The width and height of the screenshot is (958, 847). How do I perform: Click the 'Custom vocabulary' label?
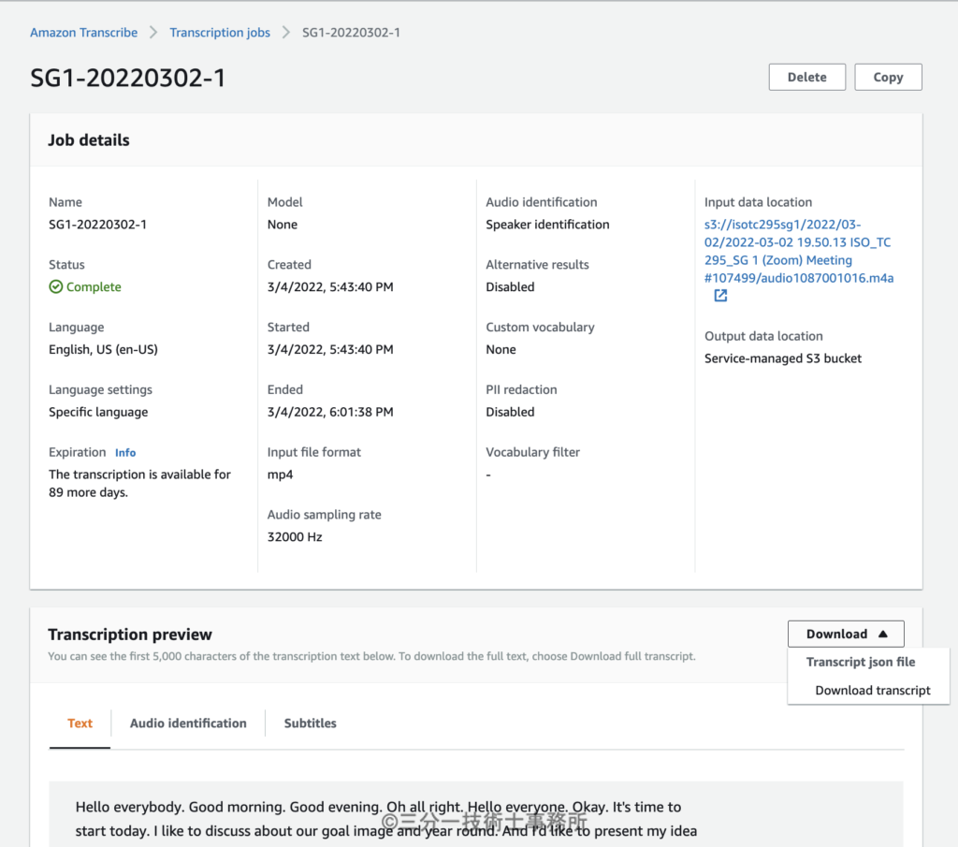(540, 328)
